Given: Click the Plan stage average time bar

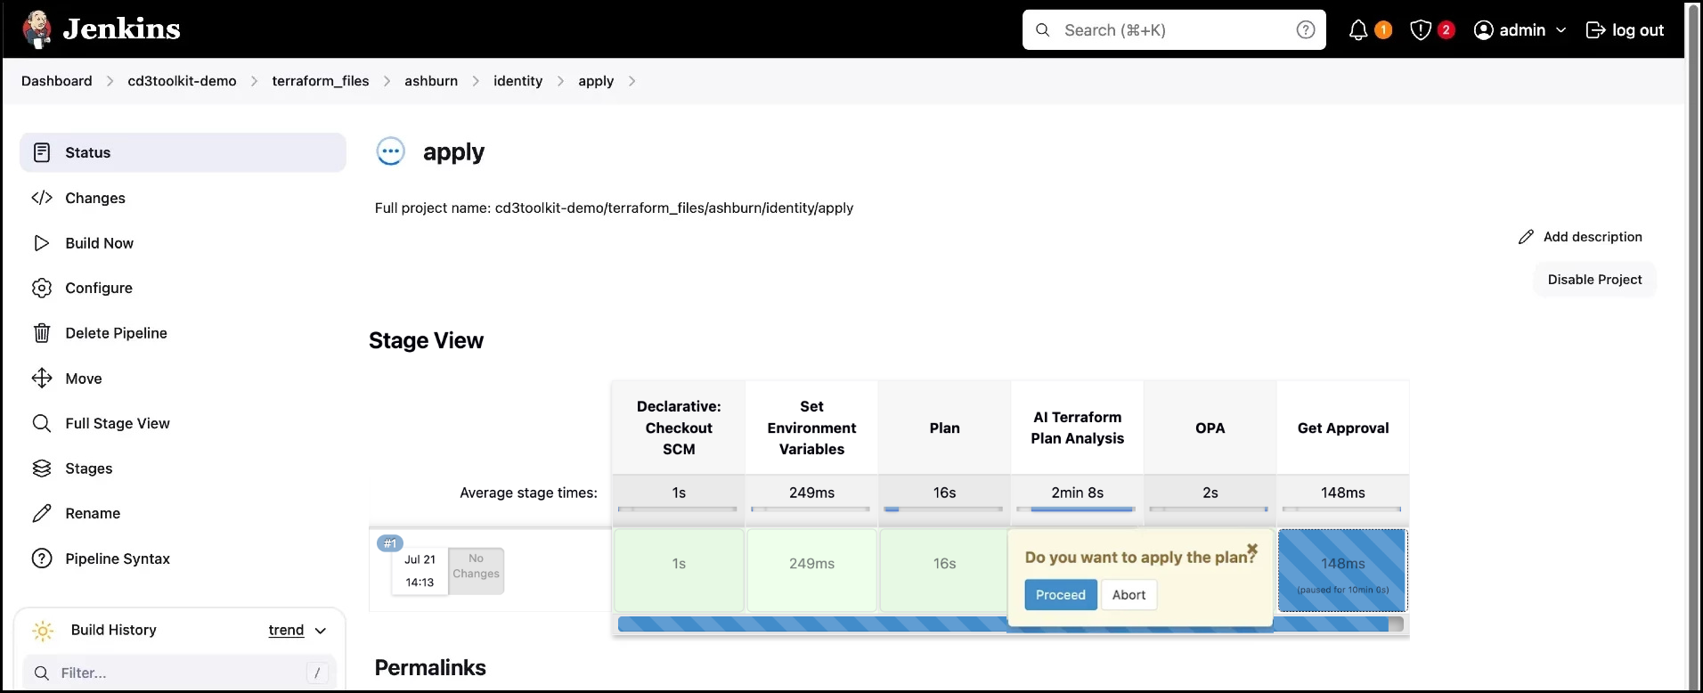Looking at the screenshot, I should point(944,510).
